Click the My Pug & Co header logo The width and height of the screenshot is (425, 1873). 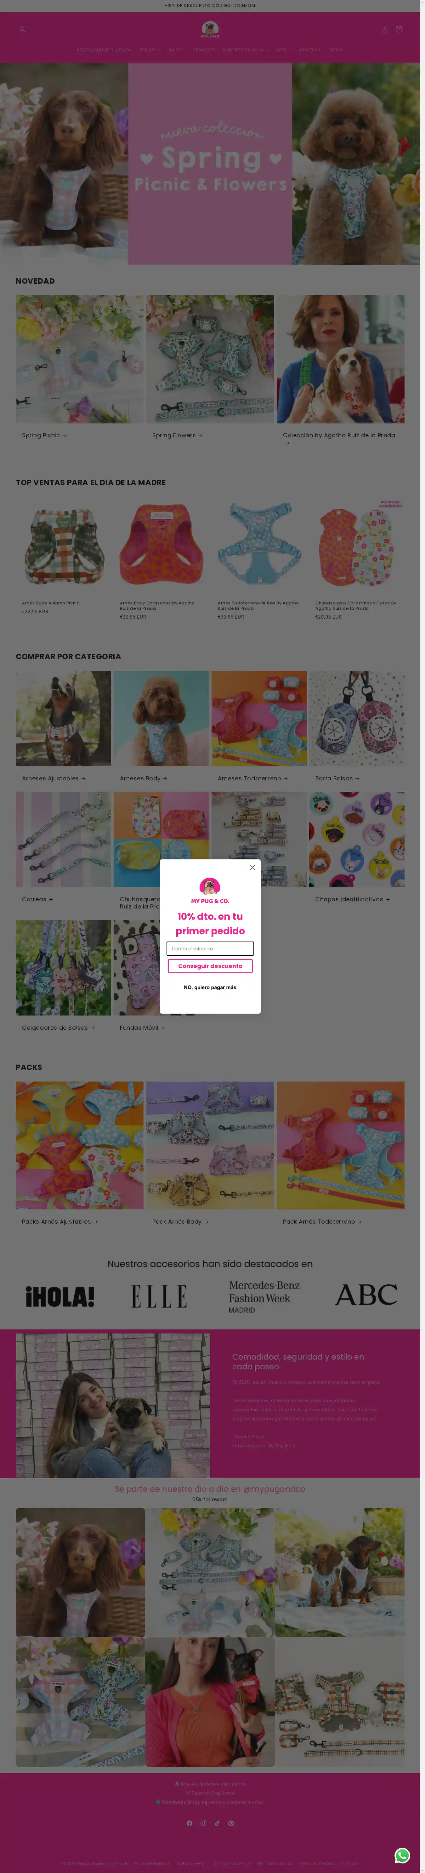click(210, 29)
